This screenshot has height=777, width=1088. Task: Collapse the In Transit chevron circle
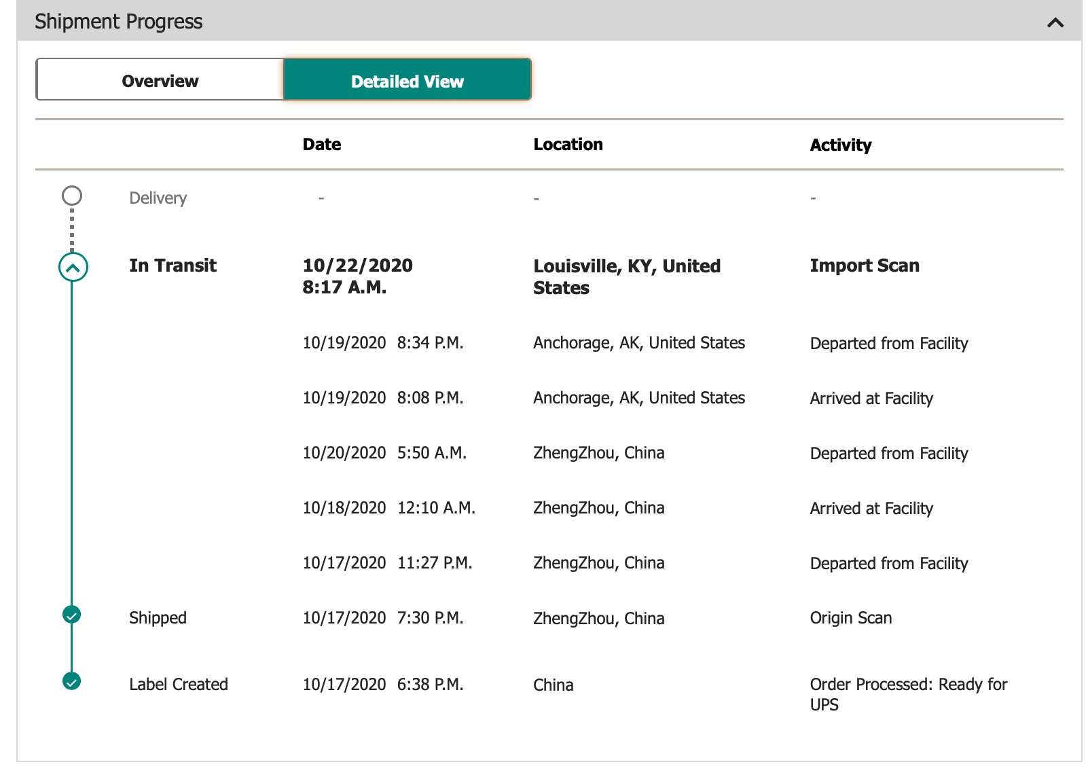point(73,267)
